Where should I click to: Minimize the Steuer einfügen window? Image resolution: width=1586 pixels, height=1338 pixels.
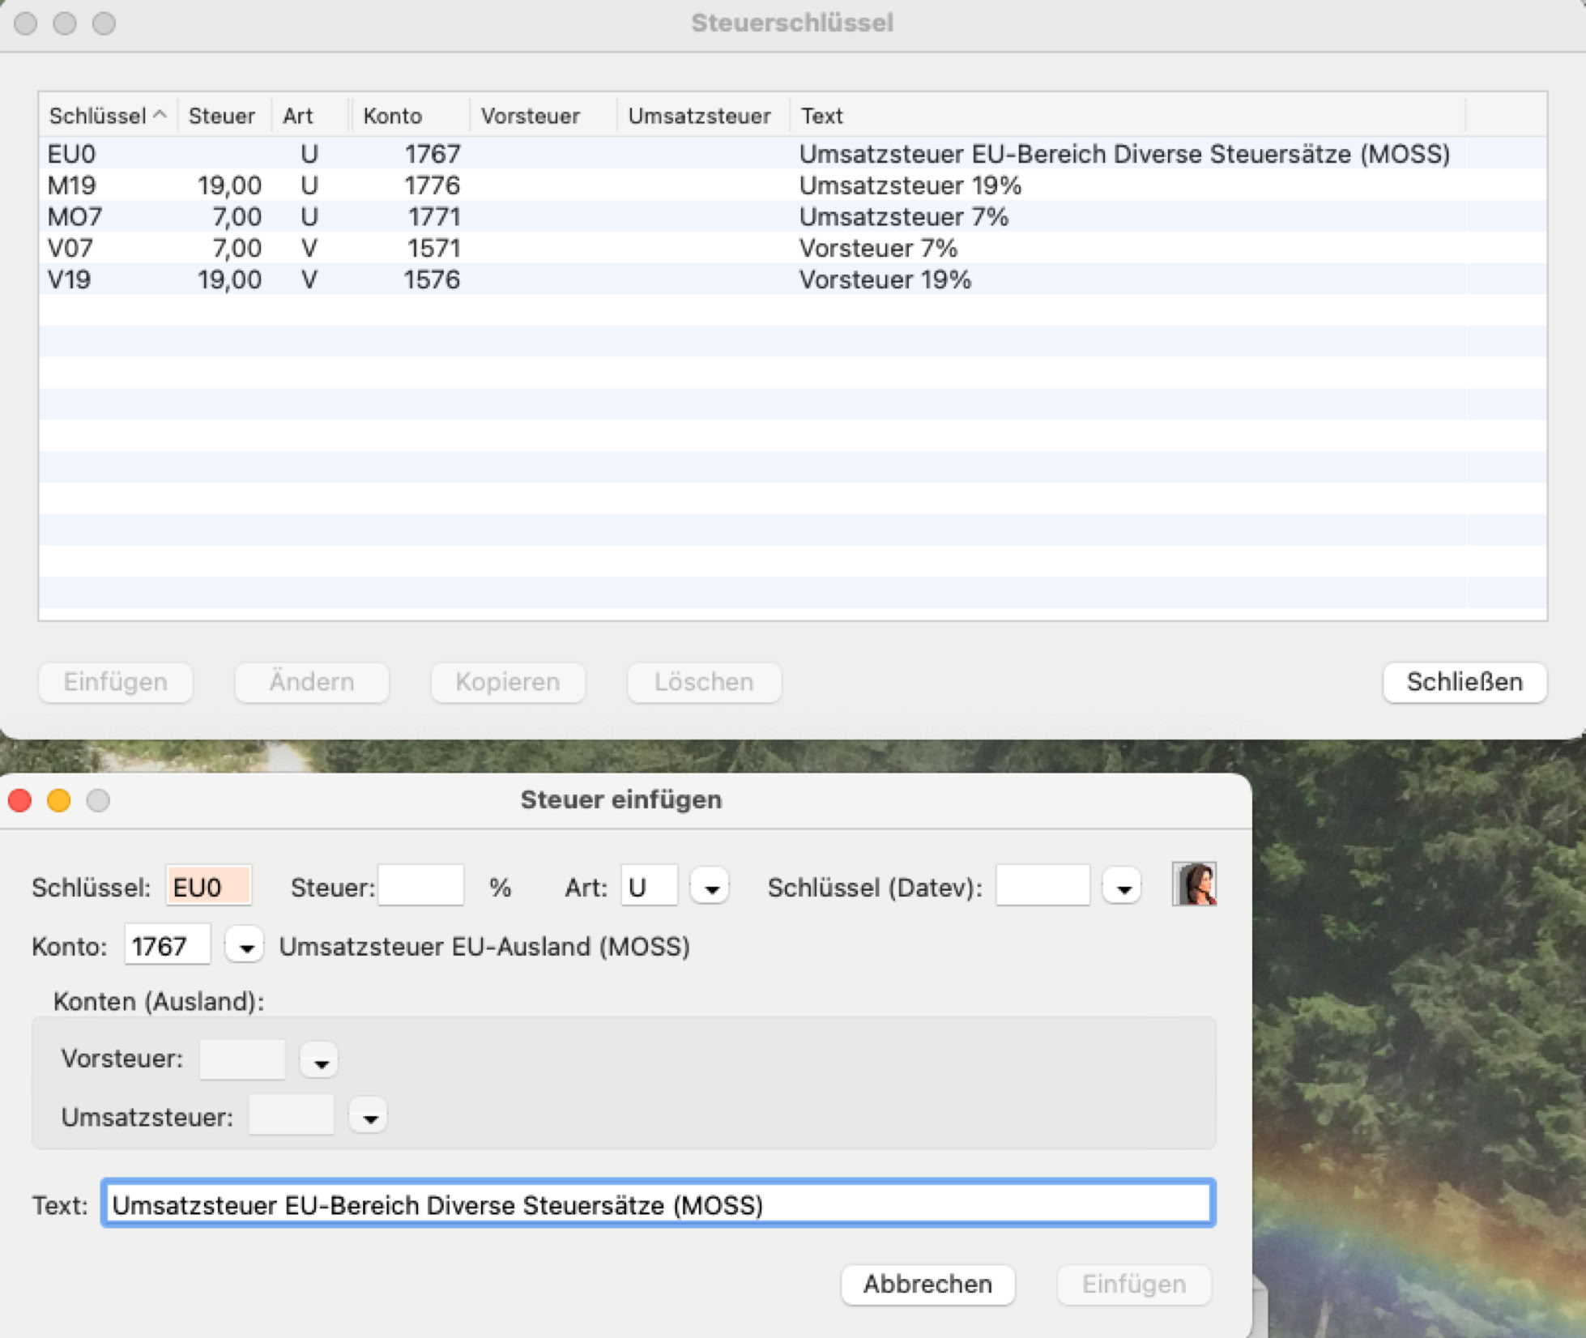coord(59,800)
